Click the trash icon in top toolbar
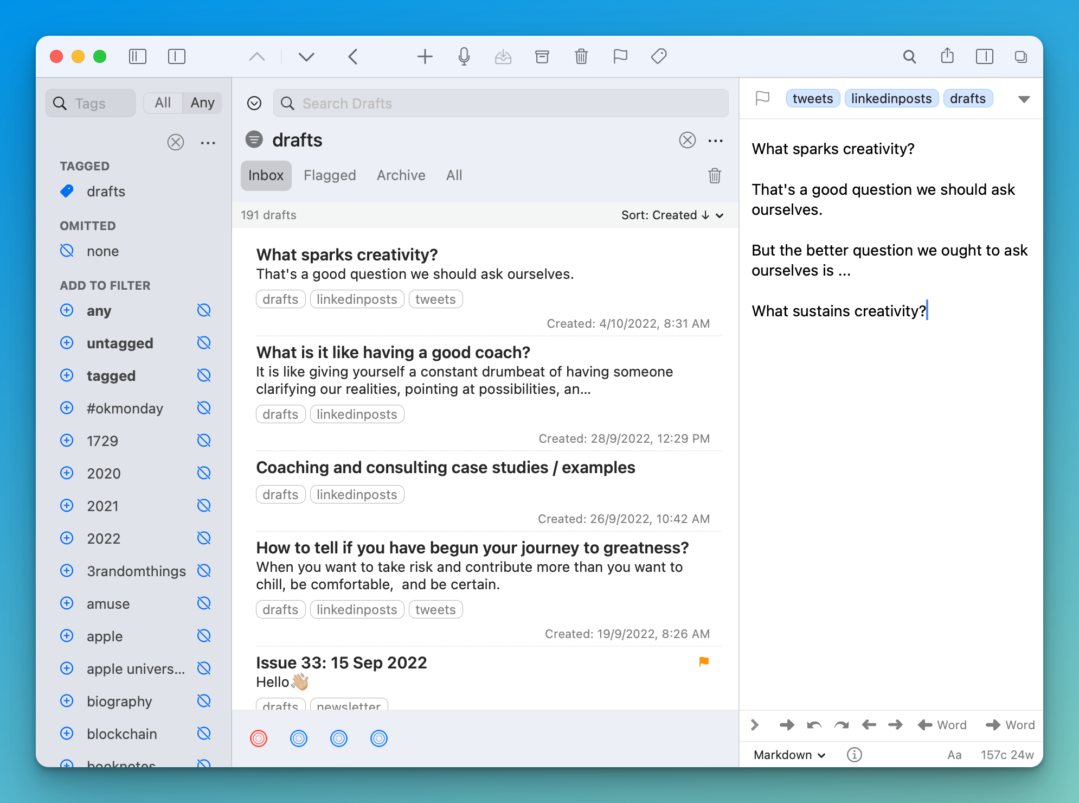Image resolution: width=1079 pixels, height=803 pixels. coord(581,56)
